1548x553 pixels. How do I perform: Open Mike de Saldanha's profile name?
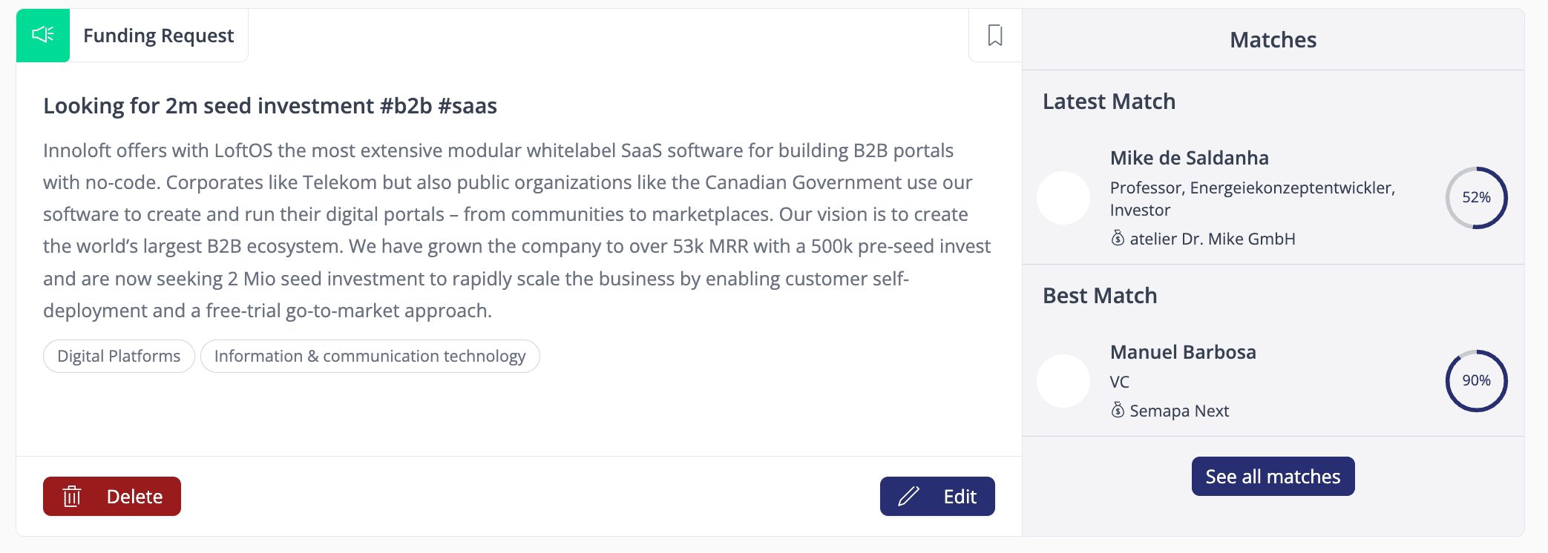[1189, 158]
